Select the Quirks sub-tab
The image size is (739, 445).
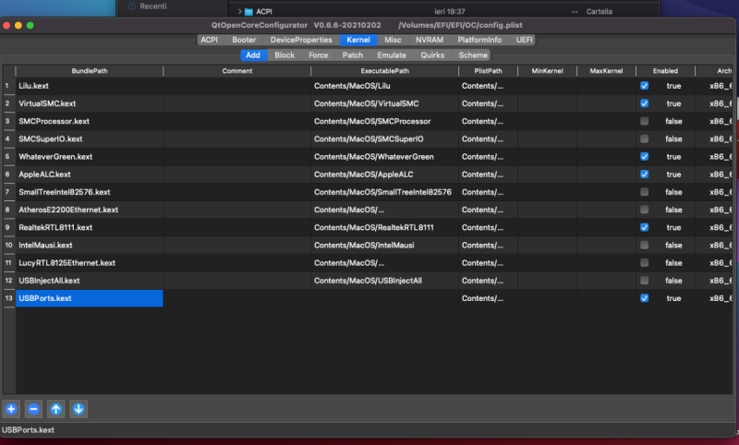coord(431,55)
